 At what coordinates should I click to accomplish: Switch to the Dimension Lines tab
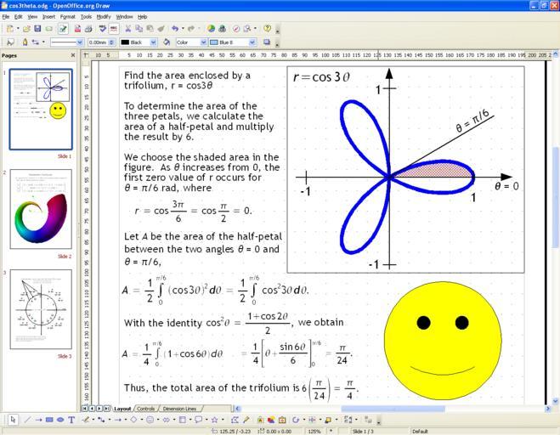pos(179,409)
